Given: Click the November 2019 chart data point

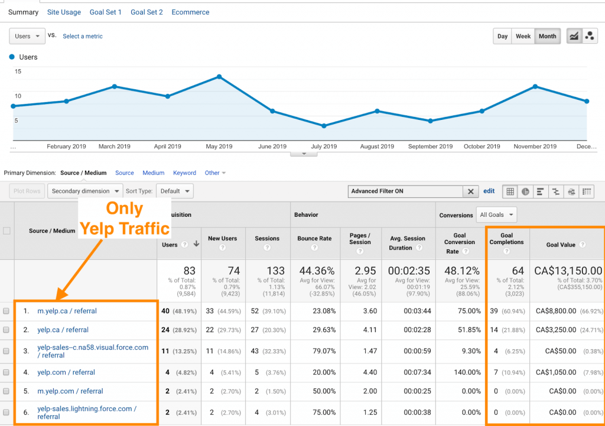Looking at the screenshot, I should tap(535, 86).
